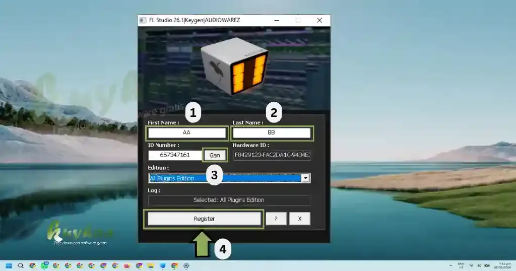Open File Explorer from the taskbar

(151, 266)
